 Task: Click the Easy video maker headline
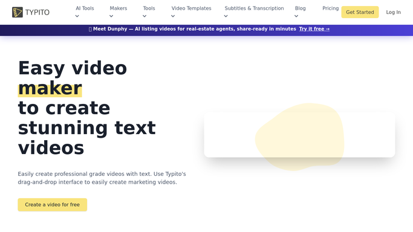[87, 108]
